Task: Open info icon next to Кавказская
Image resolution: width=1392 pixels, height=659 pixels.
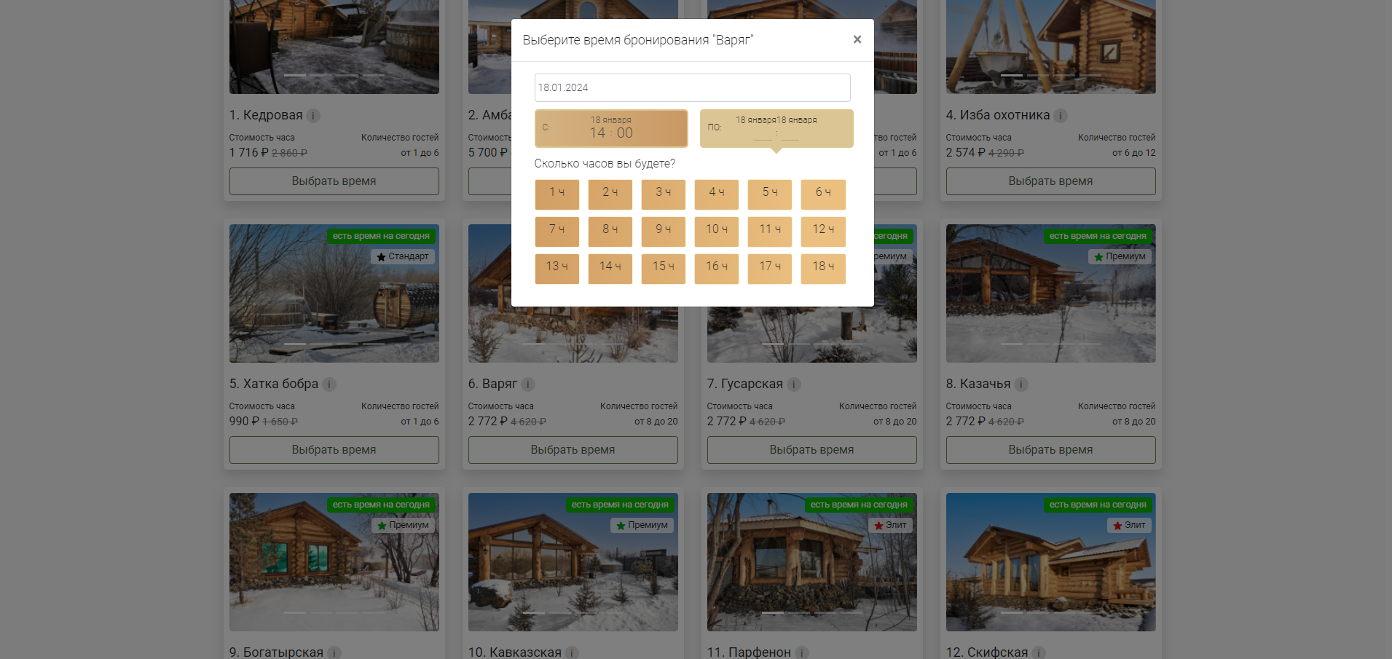Action: coord(572,652)
